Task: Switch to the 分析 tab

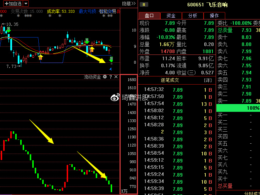Action: pos(193,16)
